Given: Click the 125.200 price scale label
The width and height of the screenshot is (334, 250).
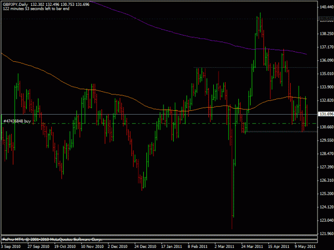Looking at the screenshot, I should pos(327,193).
